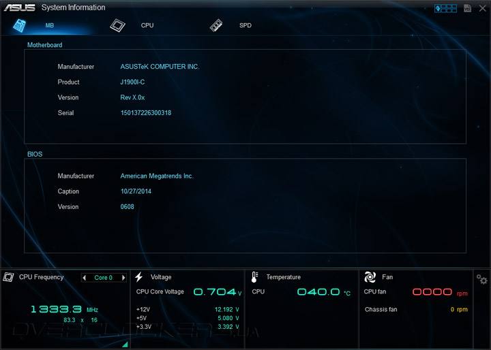Open the AI Suite grid menu icon
This screenshot has width=491, height=350.
point(445,8)
